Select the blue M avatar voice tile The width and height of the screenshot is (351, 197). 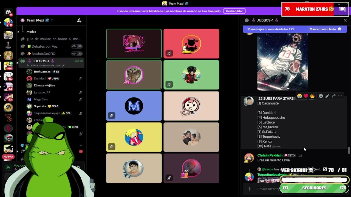coord(134,106)
